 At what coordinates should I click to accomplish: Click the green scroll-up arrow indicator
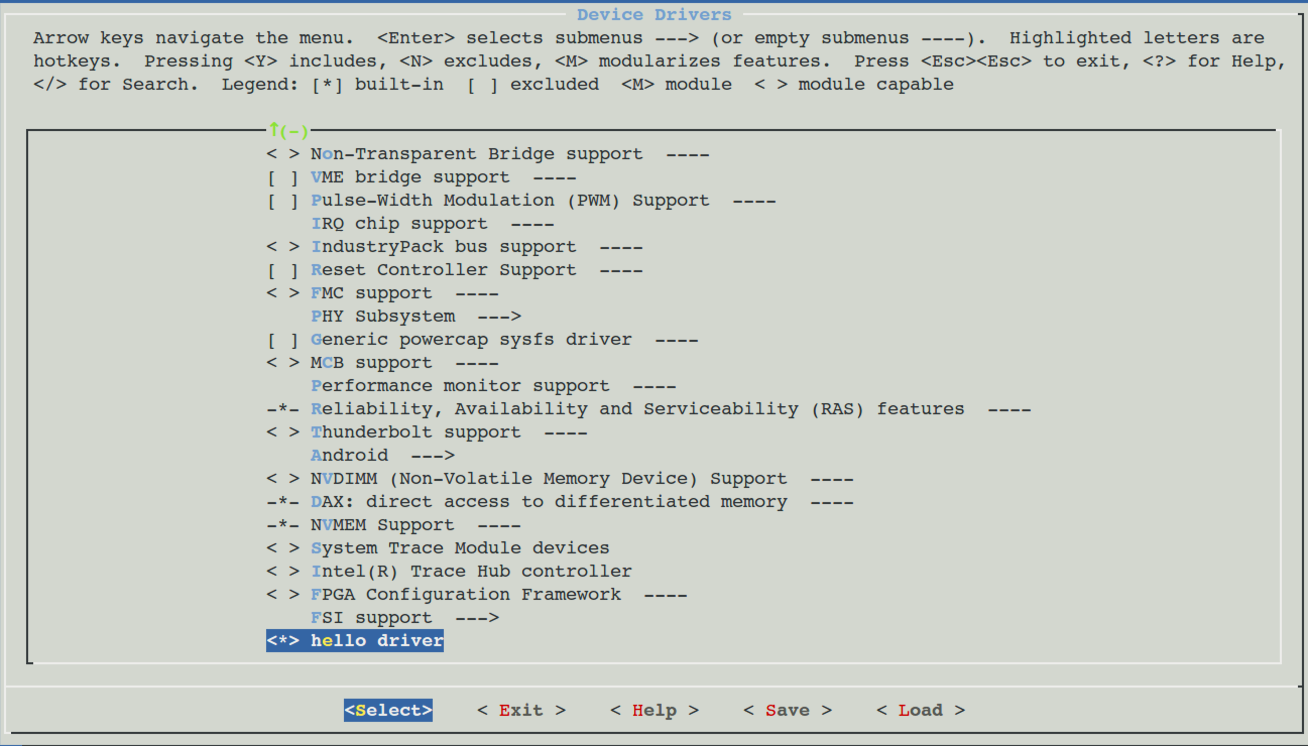[x=275, y=130]
